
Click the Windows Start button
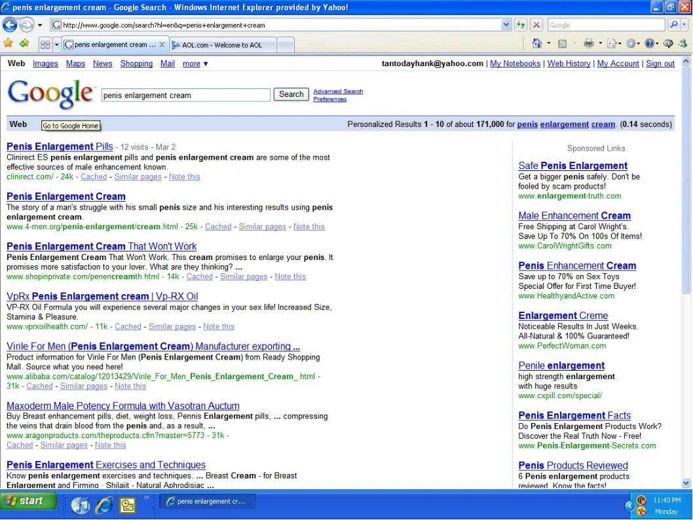pos(29,502)
